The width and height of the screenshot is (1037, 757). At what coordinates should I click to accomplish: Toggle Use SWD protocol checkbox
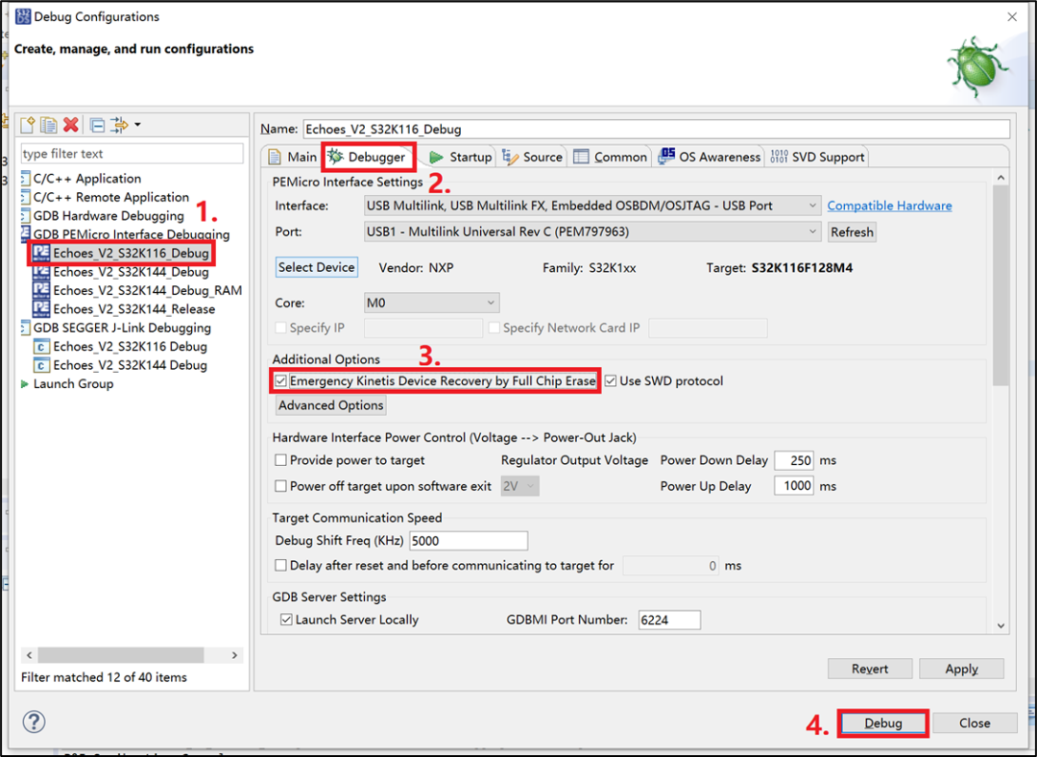pos(611,381)
